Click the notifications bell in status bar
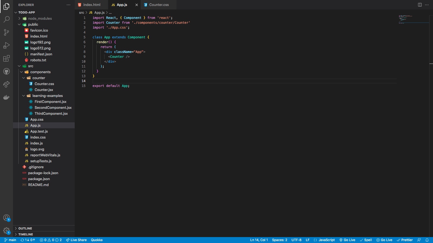 [x=427, y=240]
